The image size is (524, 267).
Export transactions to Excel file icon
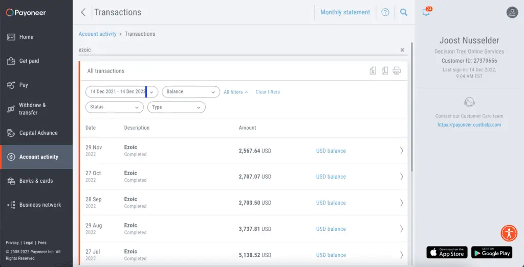tap(373, 70)
